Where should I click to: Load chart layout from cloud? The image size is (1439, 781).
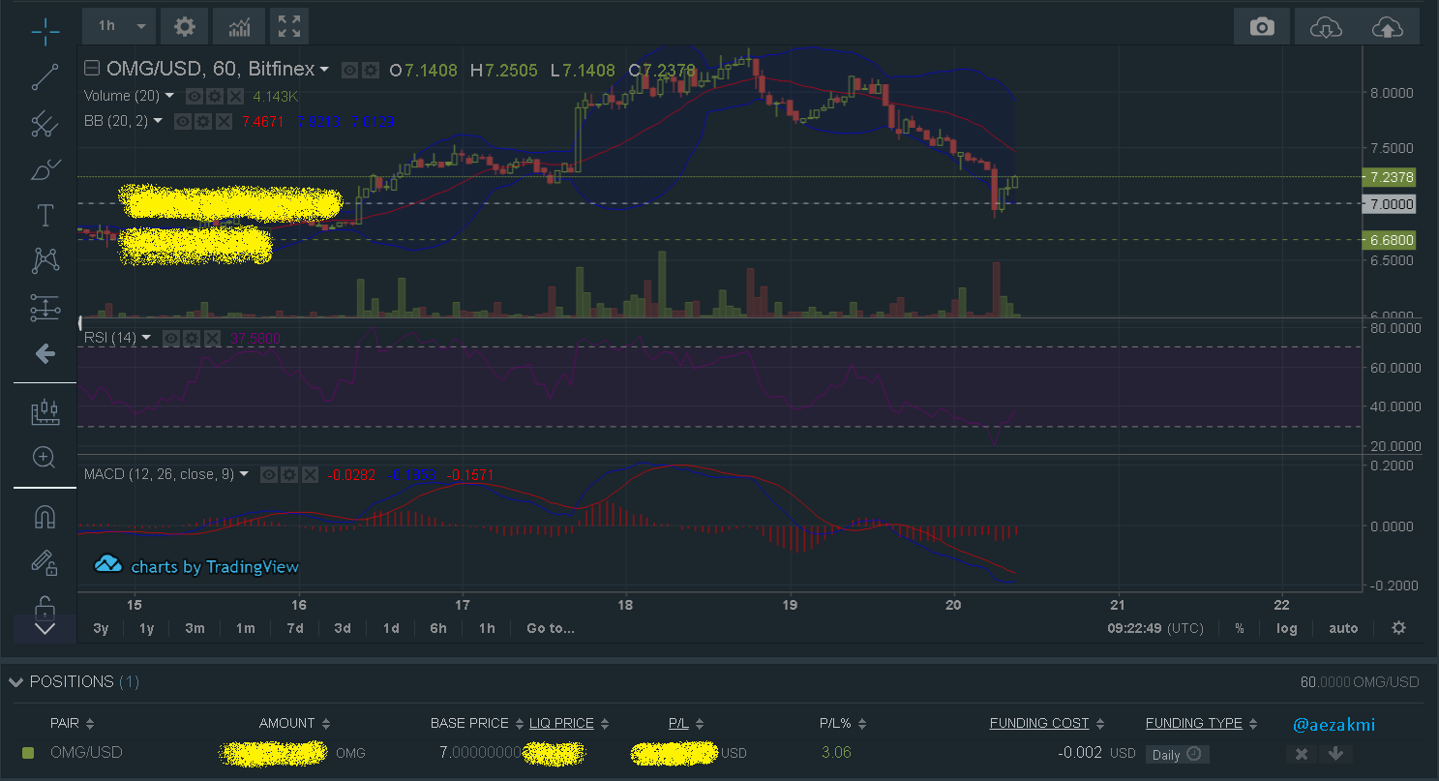[x=1326, y=27]
